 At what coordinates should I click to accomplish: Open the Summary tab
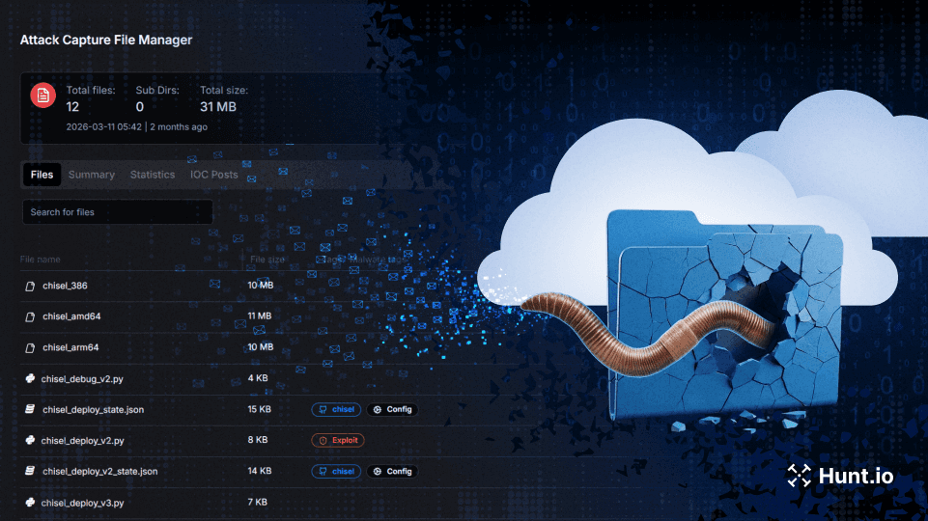click(92, 175)
